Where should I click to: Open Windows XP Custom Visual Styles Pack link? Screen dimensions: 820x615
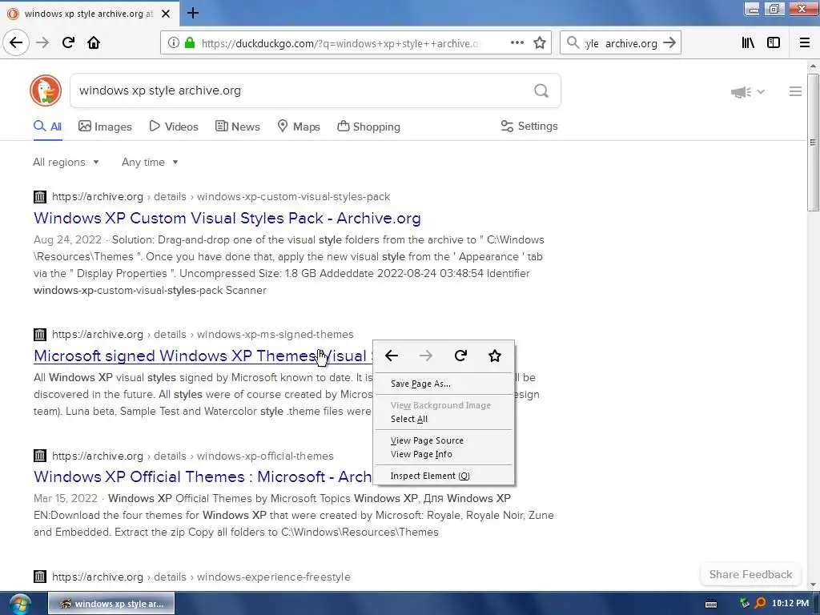(x=227, y=218)
